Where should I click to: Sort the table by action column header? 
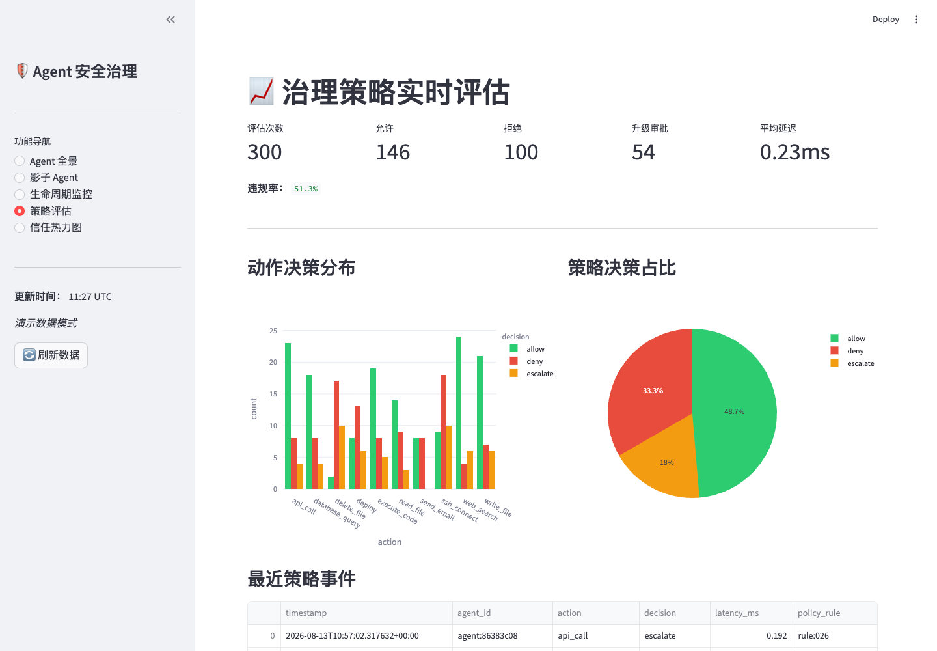point(595,613)
